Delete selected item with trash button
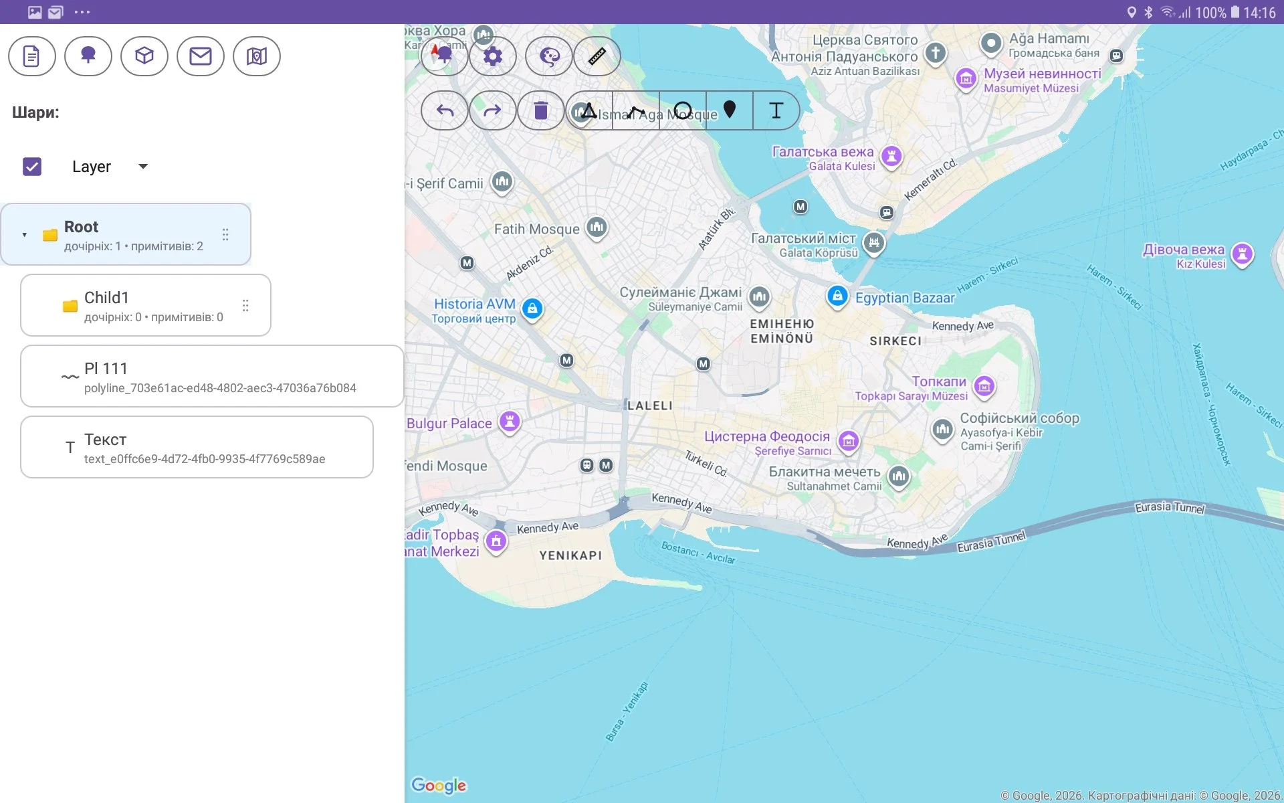1284x803 pixels. (540, 110)
